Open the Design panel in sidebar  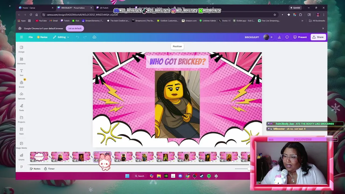(21, 49)
